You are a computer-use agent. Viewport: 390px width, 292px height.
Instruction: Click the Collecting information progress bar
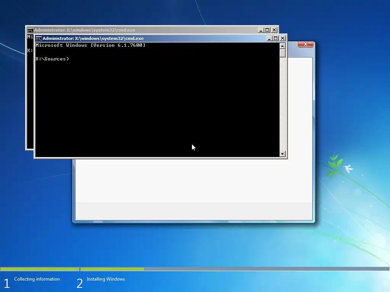[40, 269]
